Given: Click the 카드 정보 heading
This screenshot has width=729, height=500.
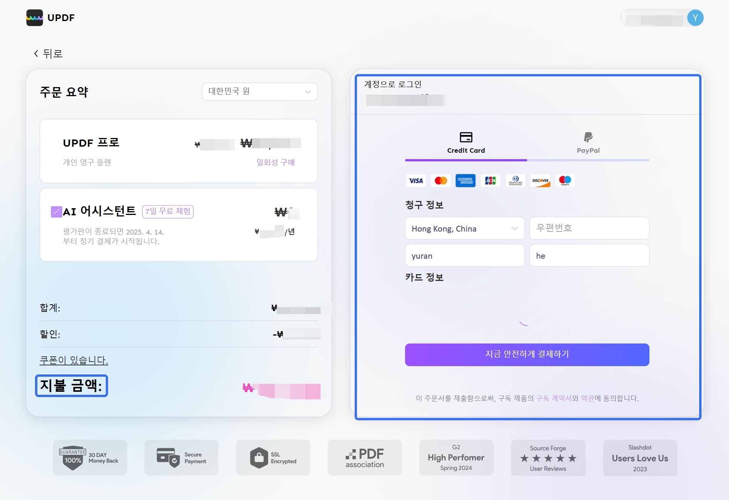Looking at the screenshot, I should (x=424, y=277).
